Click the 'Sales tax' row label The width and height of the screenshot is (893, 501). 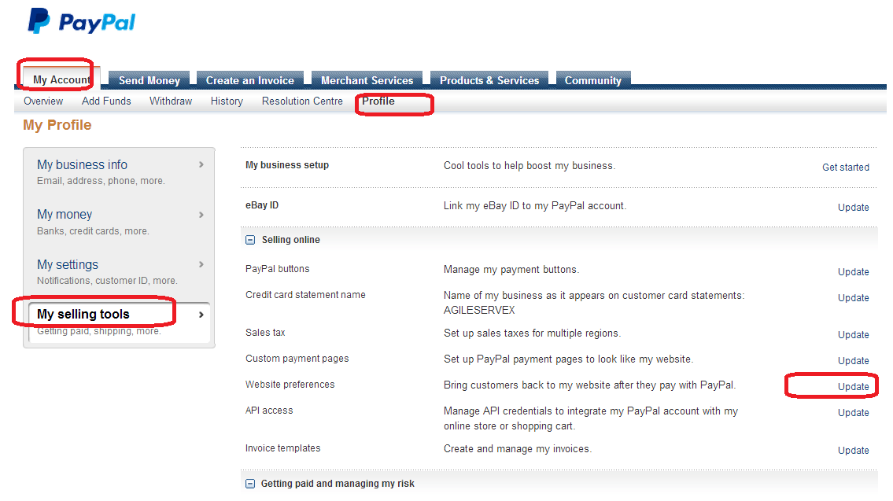(265, 333)
